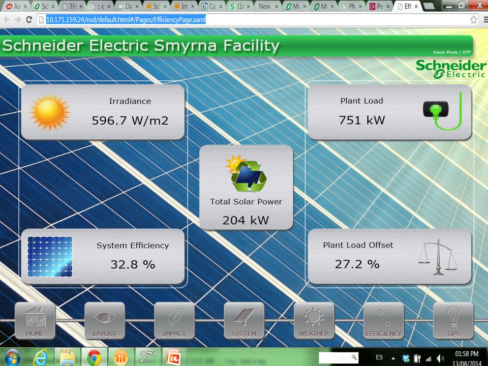Go back with the browser back arrow
Viewport: 488px width, 366px height.
click(x=7, y=20)
